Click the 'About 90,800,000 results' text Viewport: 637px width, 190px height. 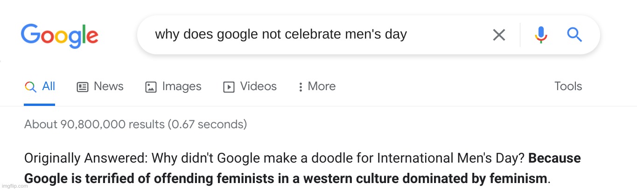coord(135,124)
